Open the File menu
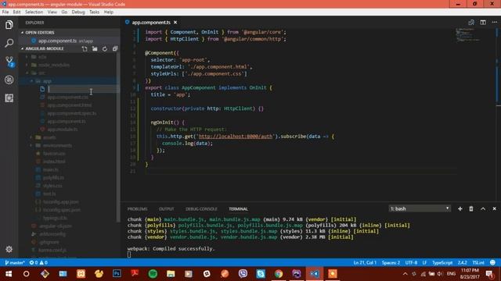This screenshot has width=501, height=281. [x=5, y=12]
